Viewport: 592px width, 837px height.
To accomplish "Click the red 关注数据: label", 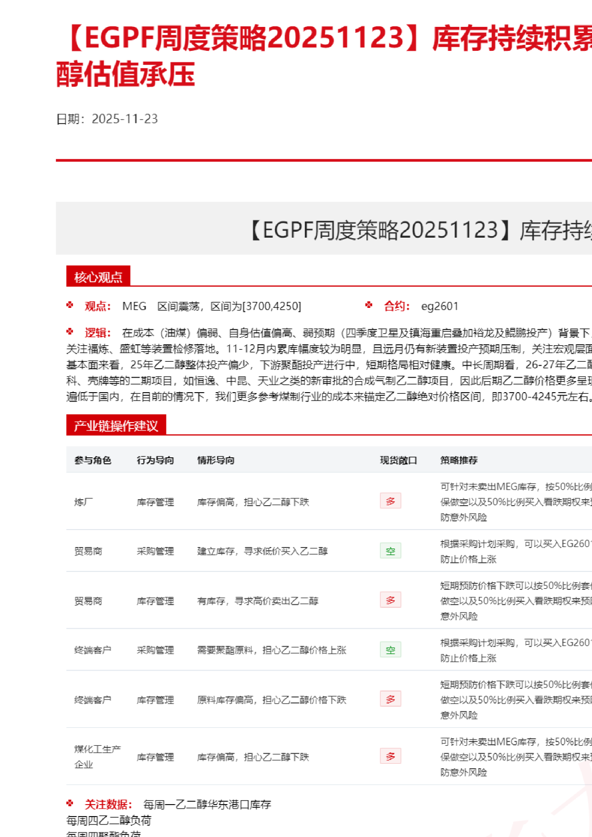I will pos(108,804).
